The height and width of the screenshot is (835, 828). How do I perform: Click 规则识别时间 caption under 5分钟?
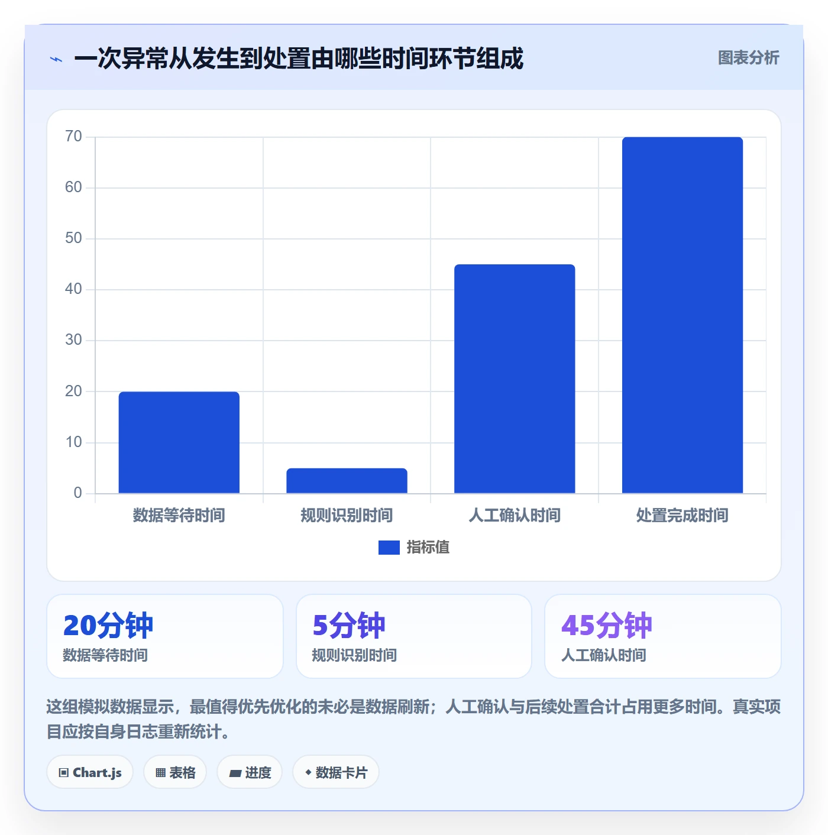click(354, 655)
